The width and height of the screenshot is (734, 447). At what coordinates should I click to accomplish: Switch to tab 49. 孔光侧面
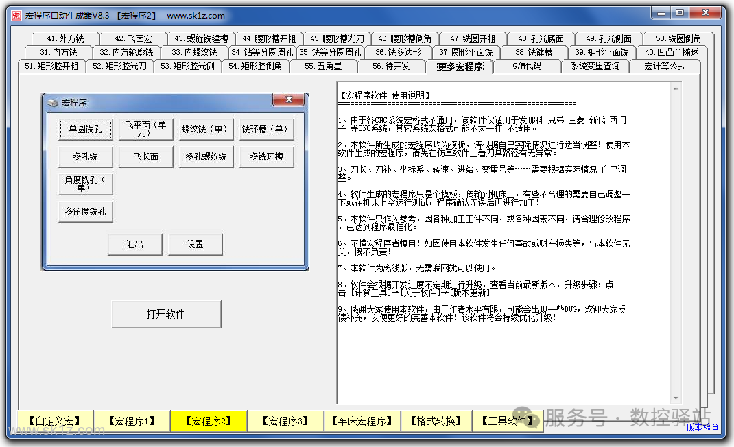pyautogui.click(x=608, y=38)
